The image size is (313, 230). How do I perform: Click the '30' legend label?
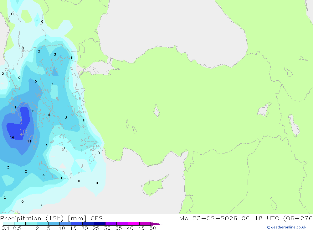107,228
